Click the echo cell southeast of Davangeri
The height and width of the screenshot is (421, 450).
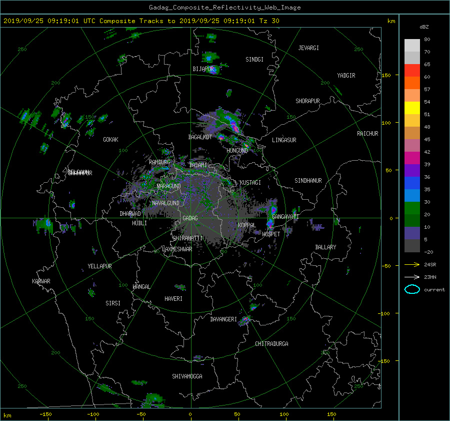click(245, 320)
